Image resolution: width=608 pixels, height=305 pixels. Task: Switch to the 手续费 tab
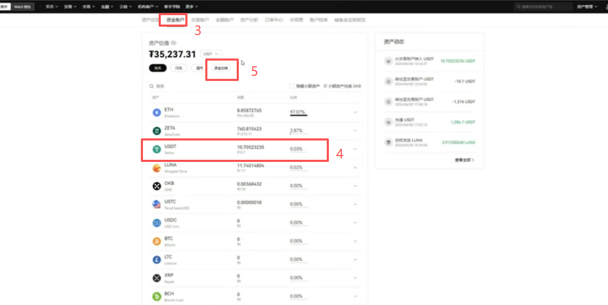click(x=296, y=20)
